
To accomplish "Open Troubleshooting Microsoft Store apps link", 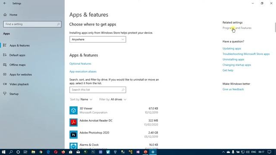I will click(x=246, y=54).
